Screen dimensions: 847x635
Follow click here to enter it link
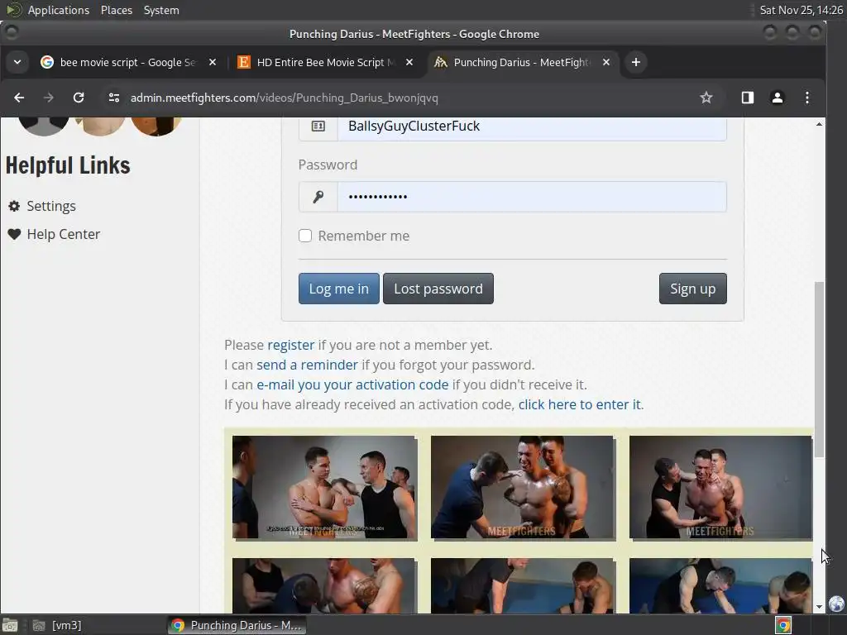580,405
